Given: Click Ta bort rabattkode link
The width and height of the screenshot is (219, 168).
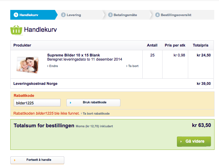Looking at the screenshot, I should tap(95, 114).
